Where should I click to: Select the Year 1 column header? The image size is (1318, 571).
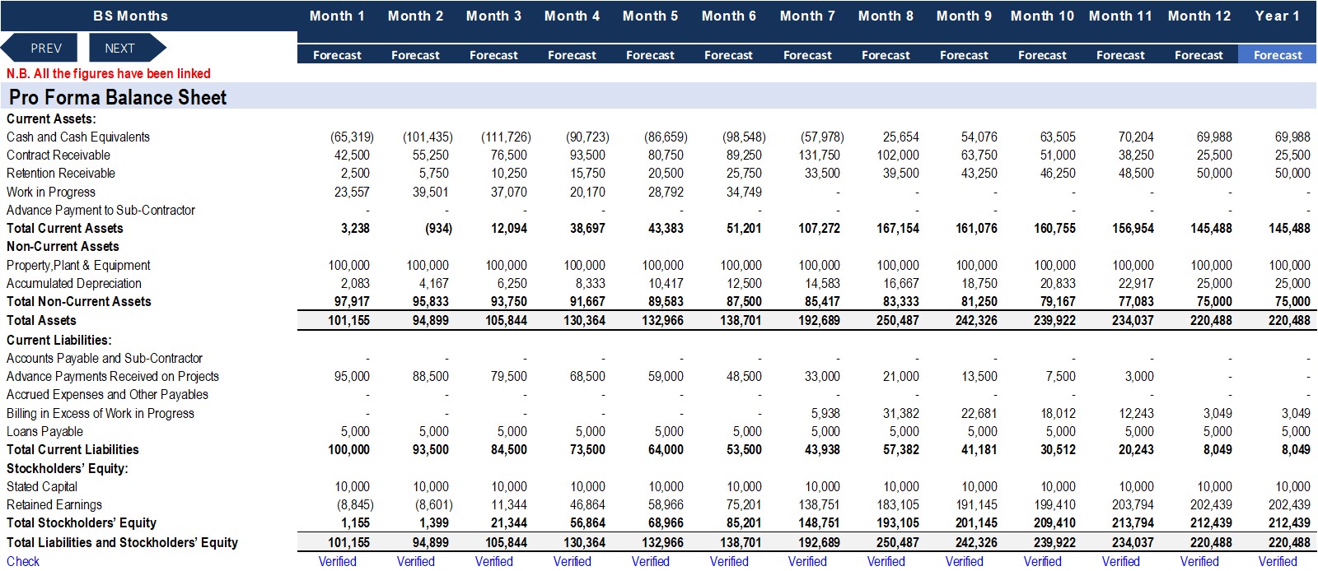click(x=1278, y=16)
